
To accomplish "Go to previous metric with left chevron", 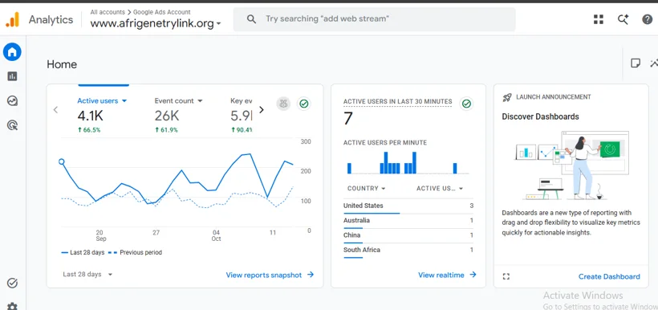I will point(55,110).
